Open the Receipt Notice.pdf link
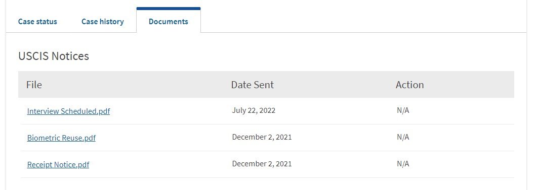Viewport: 538px width, 190px height. [x=58, y=164]
